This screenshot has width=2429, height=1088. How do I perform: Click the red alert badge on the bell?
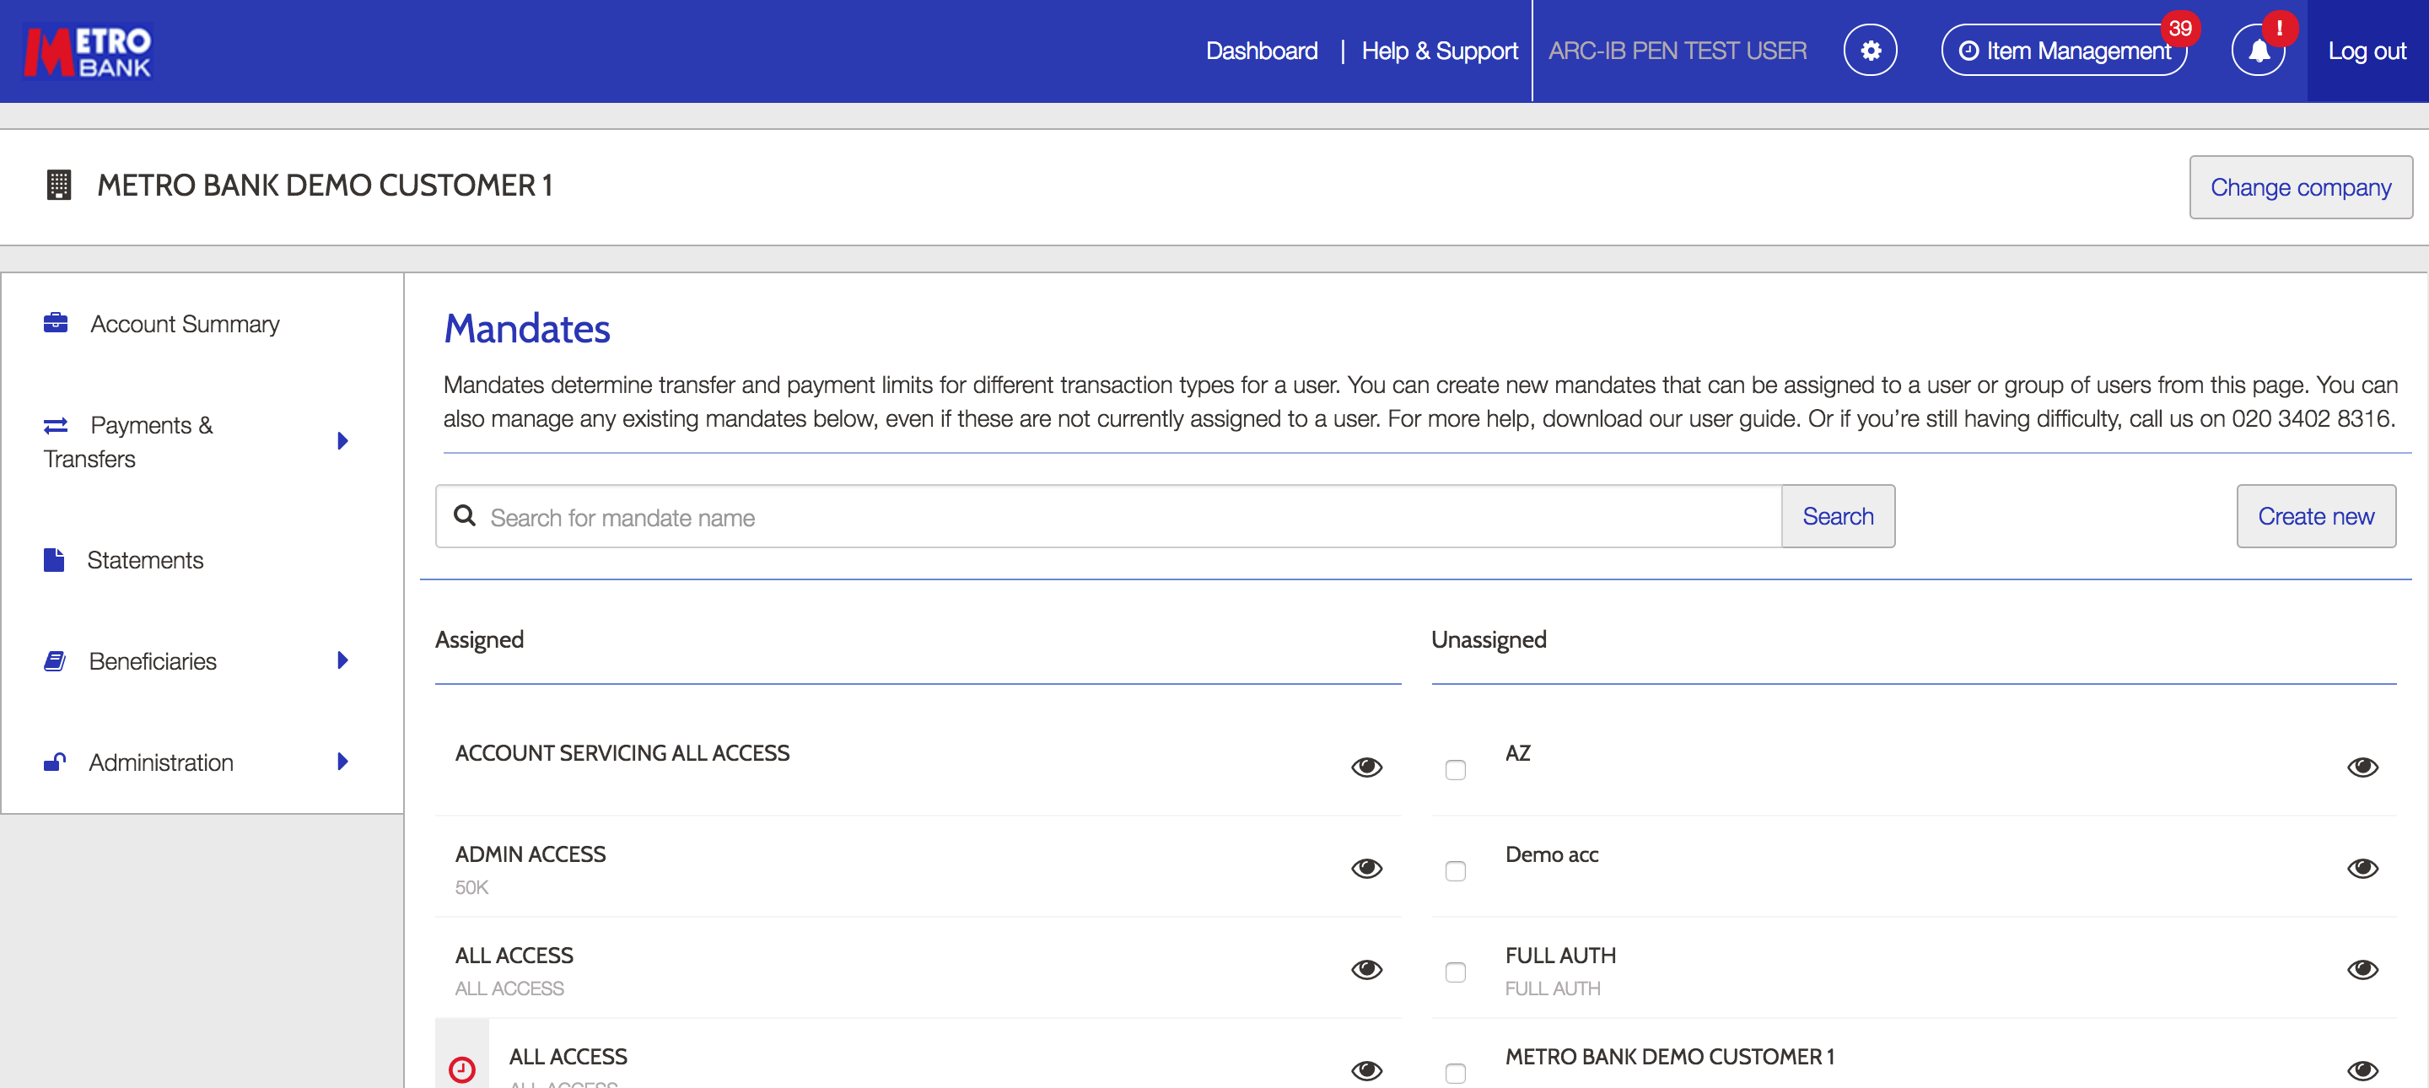(x=2279, y=29)
